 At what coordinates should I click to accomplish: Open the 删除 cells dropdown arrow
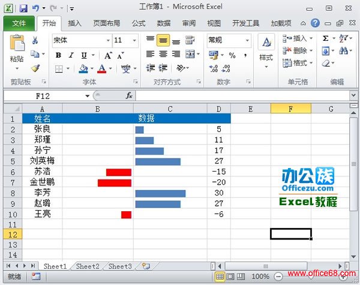point(311,50)
